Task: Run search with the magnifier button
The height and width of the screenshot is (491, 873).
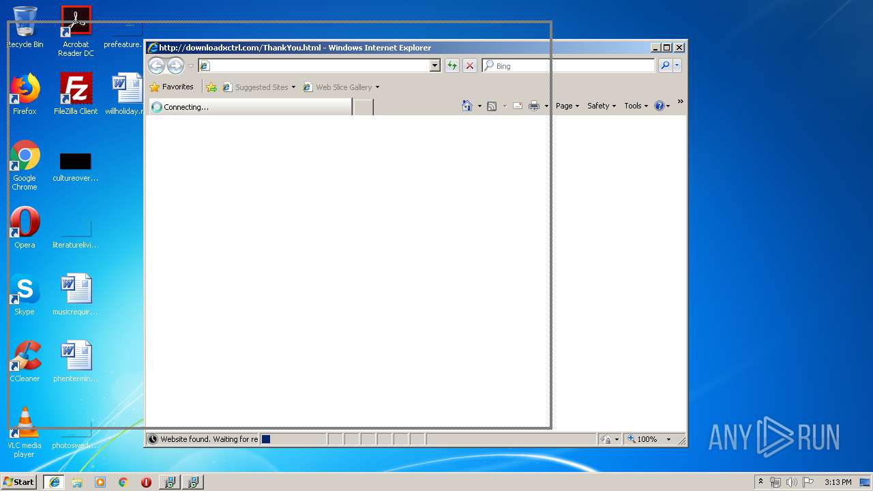Action: (664, 65)
